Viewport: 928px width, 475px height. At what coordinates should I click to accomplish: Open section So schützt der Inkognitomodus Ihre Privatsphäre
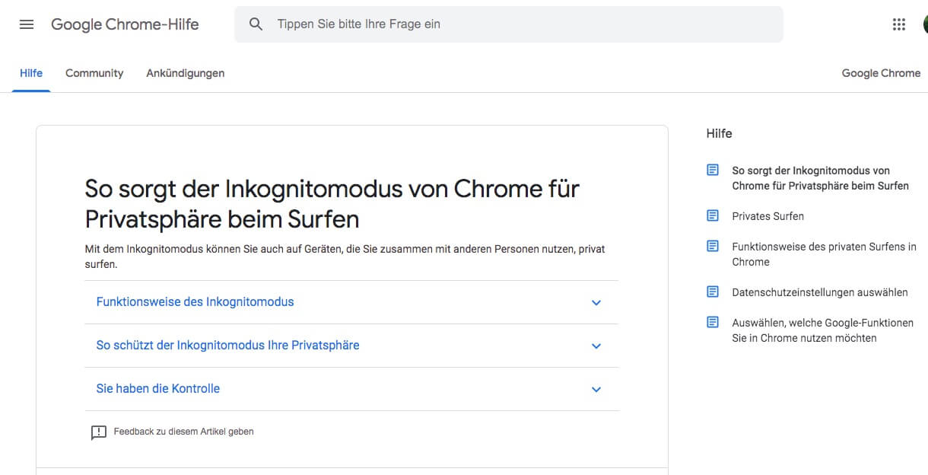coord(351,346)
